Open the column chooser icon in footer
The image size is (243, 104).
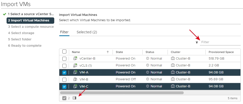point(74,98)
